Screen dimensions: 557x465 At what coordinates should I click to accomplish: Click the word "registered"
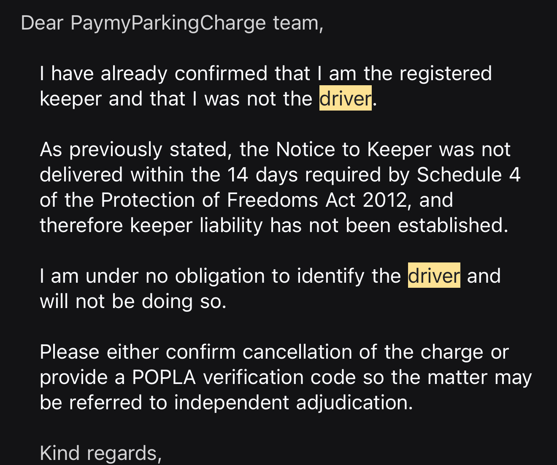pos(445,73)
